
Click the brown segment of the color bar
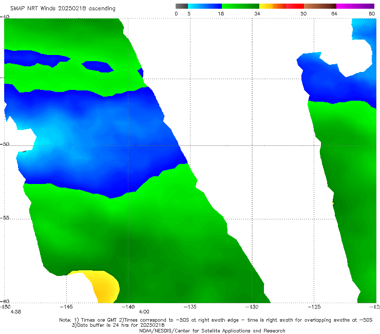(320, 6)
